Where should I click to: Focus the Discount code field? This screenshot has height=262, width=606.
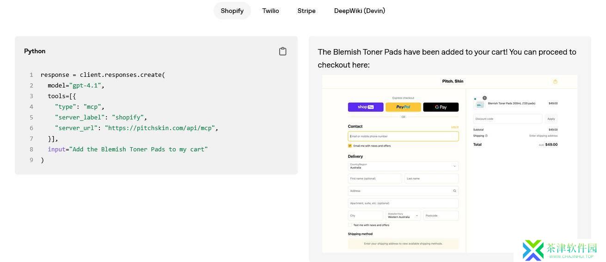click(508, 119)
